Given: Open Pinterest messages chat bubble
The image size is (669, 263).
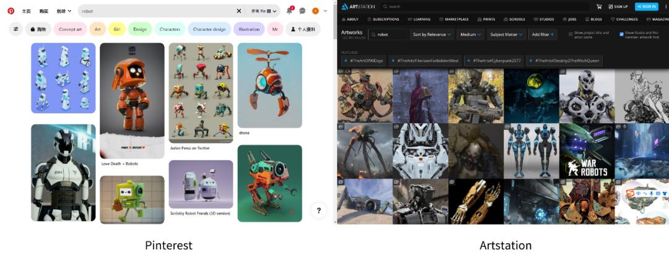Looking at the screenshot, I should click(x=302, y=11).
